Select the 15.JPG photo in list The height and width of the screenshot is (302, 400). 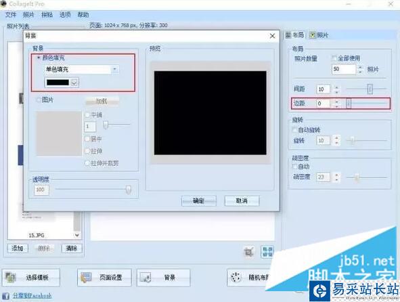coord(37,235)
